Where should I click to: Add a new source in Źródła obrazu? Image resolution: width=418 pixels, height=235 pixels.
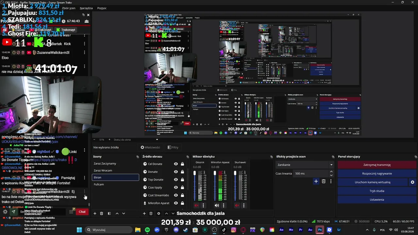[144, 213]
